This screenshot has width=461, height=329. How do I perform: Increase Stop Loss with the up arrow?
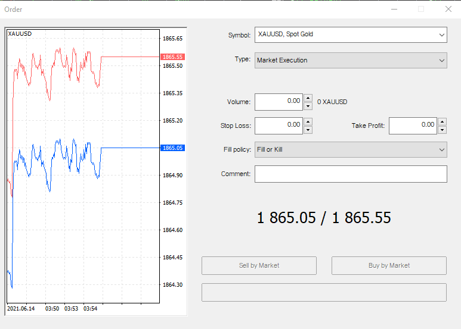click(308, 122)
